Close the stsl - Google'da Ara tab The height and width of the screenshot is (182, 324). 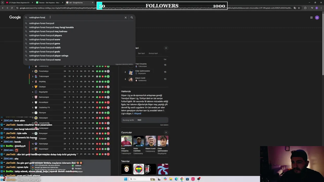point(93,3)
